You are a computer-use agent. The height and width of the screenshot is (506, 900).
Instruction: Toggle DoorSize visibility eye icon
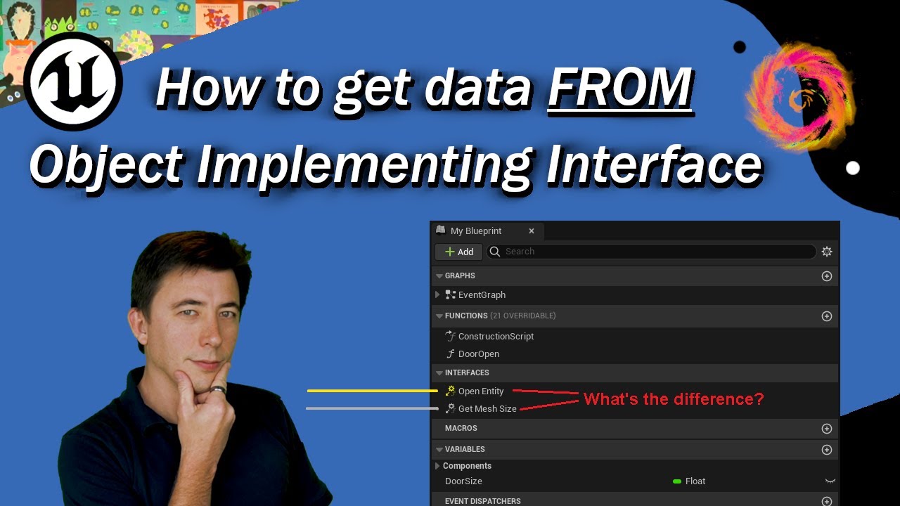click(x=830, y=481)
